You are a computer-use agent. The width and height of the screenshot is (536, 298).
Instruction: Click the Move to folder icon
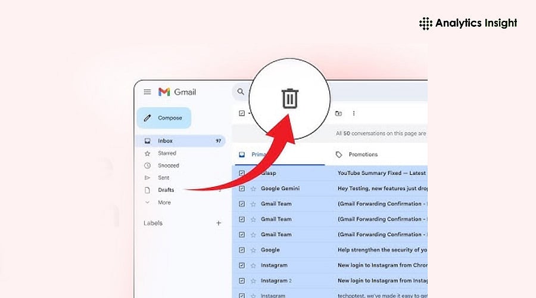[x=338, y=113]
